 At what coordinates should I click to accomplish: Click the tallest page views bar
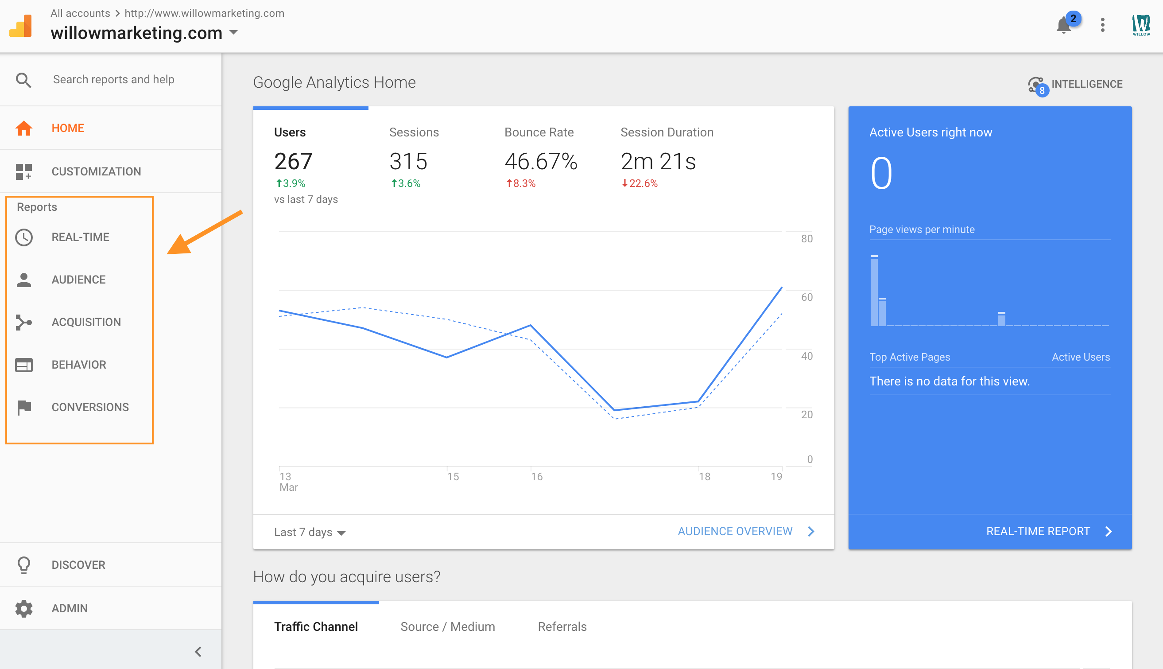[874, 291]
